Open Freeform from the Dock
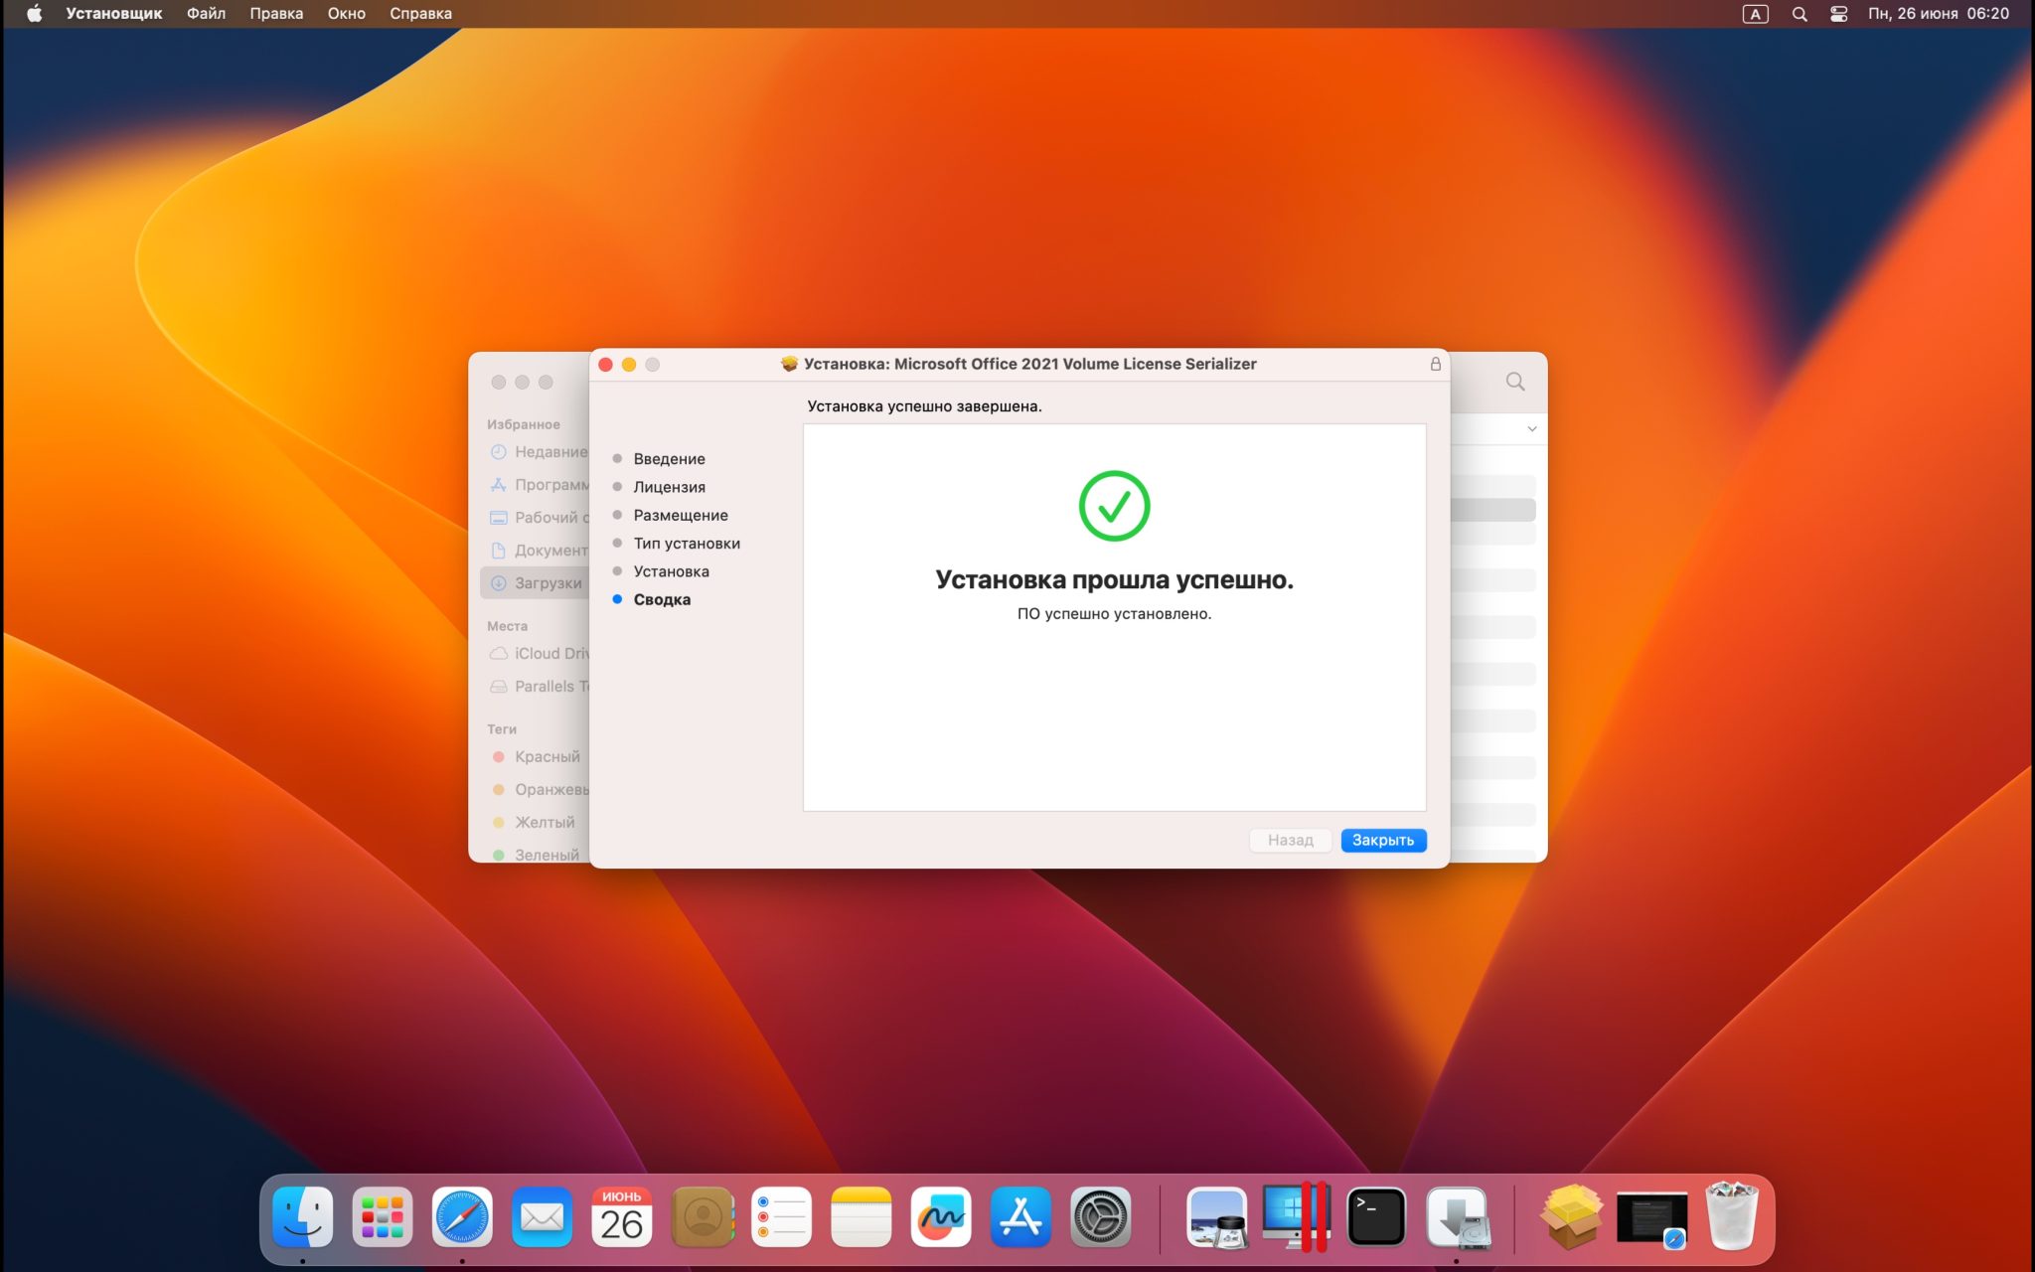Image resolution: width=2035 pixels, height=1272 pixels. pos(941,1216)
